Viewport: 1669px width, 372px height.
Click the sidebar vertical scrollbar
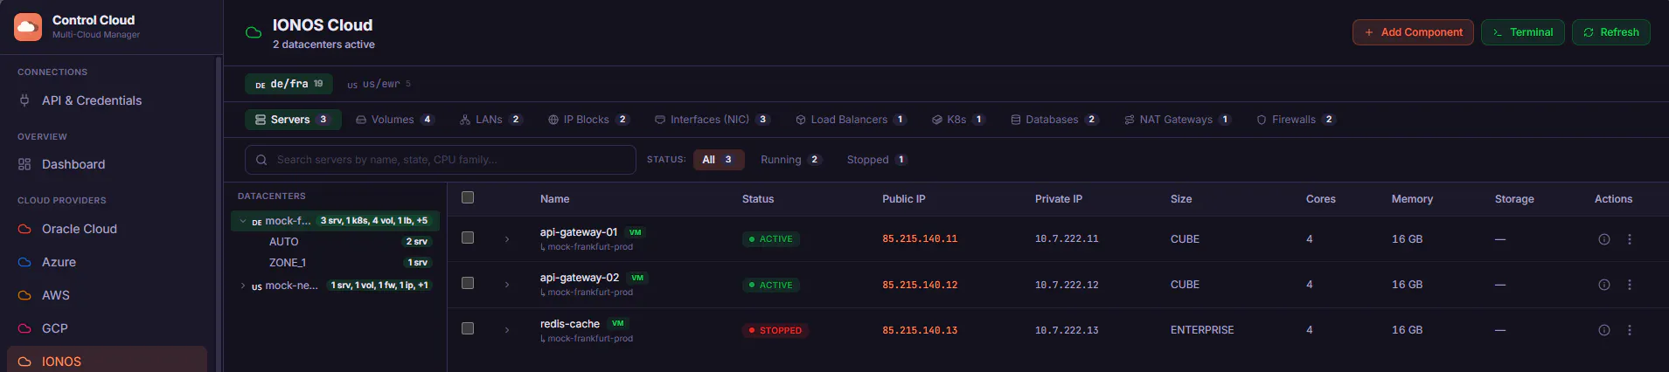pyautogui.click(x=218, y=214)
